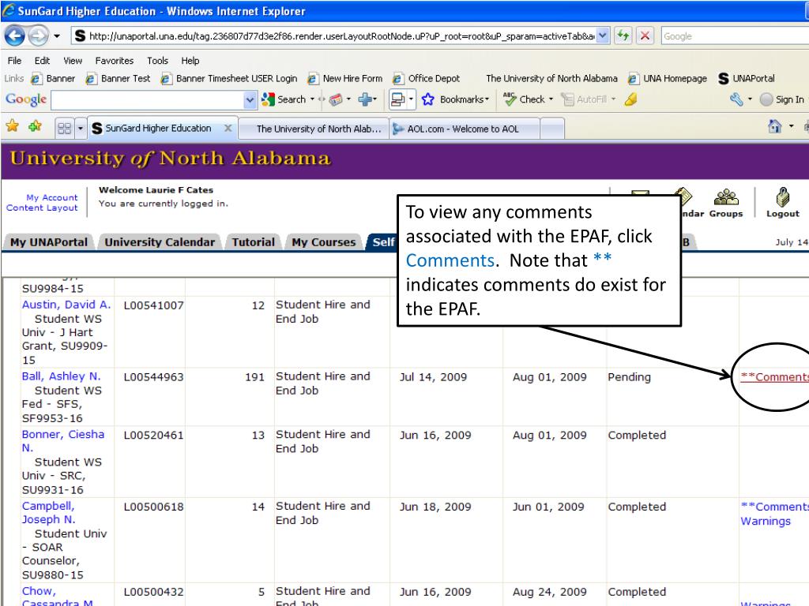The height and width of the screenshot is (606, 809).
Task: Open the Help menu
Action: tap(190, 60)
